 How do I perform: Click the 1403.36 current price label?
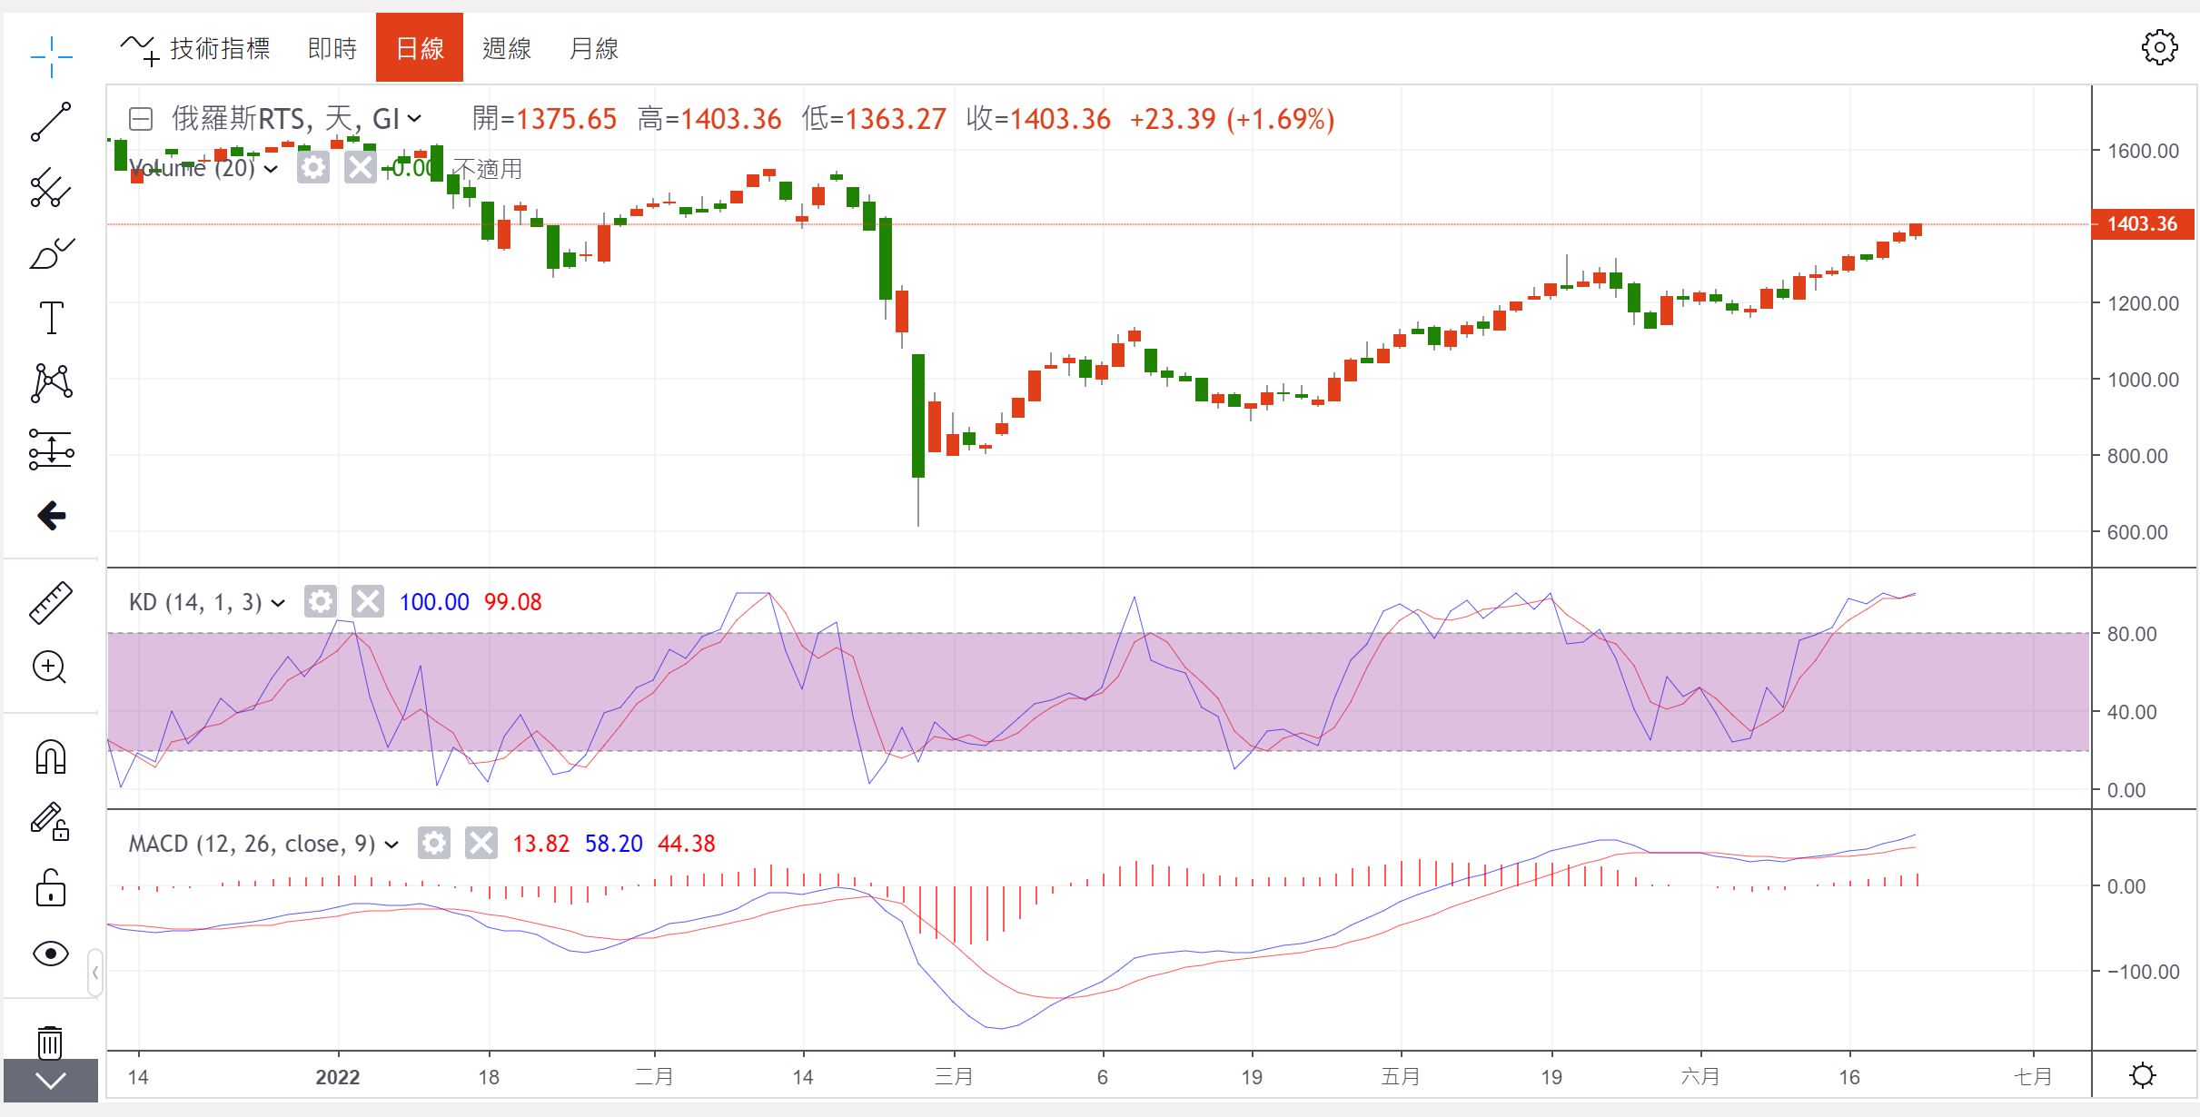2142,224
